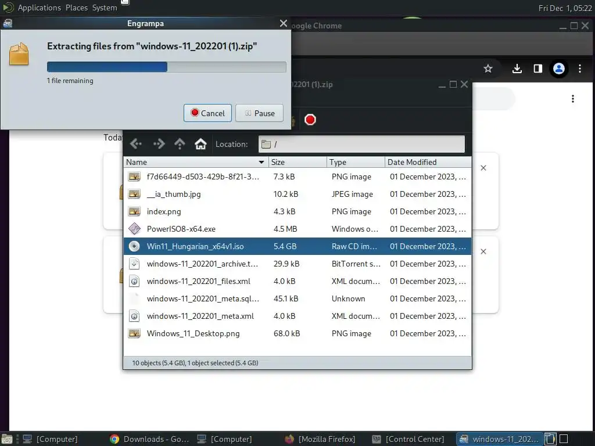
Task: Sort by Type column header
Action: (356, 162)
